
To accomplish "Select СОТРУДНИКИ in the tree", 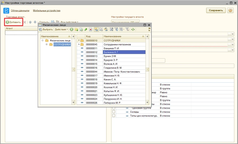I will coord(62,44).
